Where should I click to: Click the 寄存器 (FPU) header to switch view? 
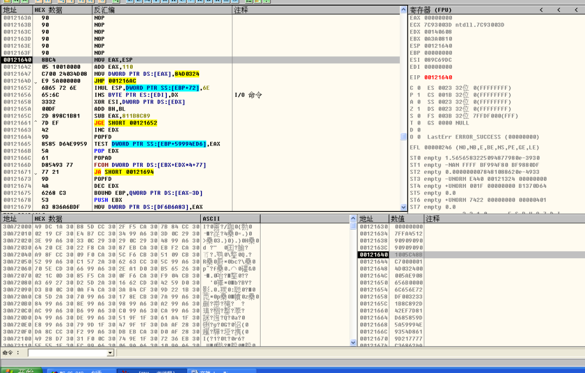pos(431,10)
